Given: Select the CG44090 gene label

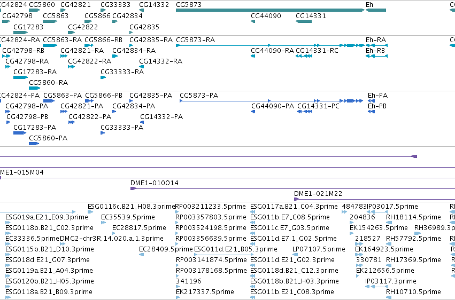Looking at the screenshot, I should (266, 15).
